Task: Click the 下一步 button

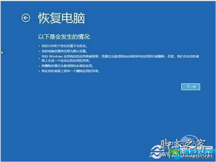Action: [191, 87]
